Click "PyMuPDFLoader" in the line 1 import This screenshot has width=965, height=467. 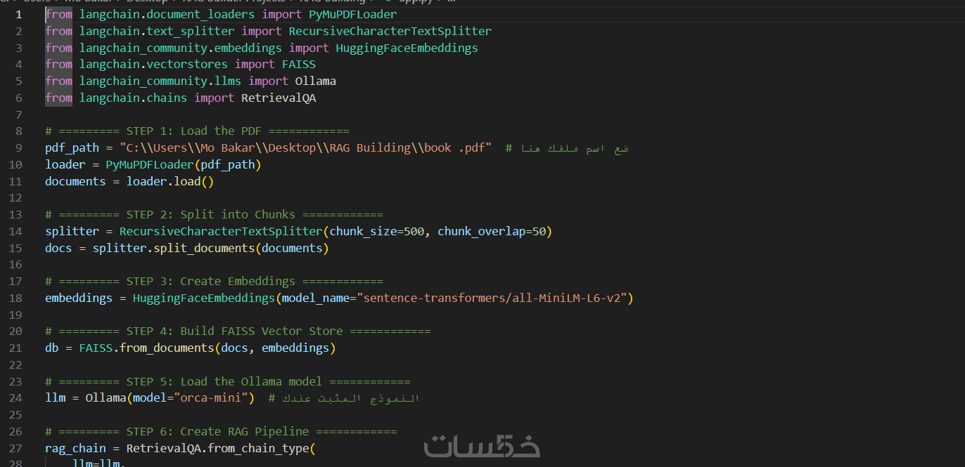click(x=352, y=14)
